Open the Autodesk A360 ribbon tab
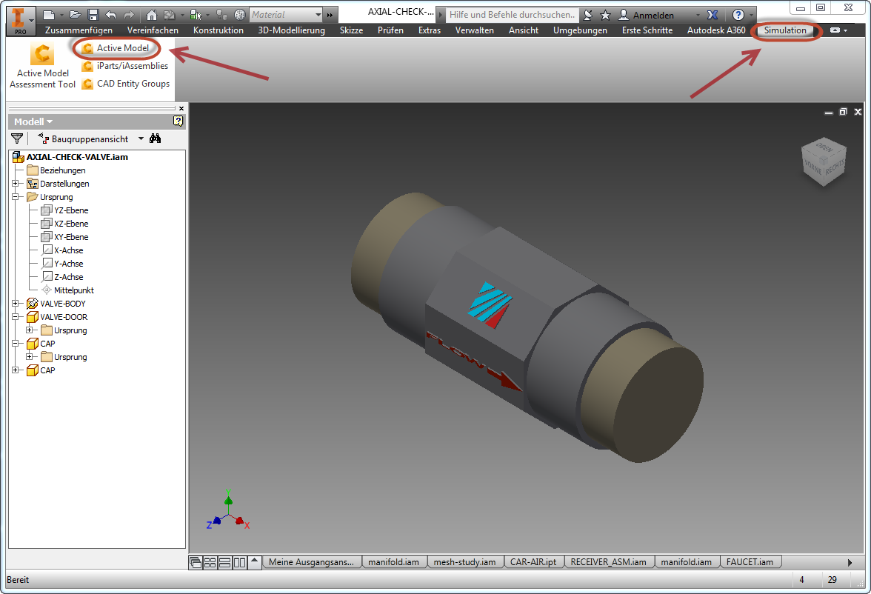Screen dimensions: 871x594 point(716,30)
